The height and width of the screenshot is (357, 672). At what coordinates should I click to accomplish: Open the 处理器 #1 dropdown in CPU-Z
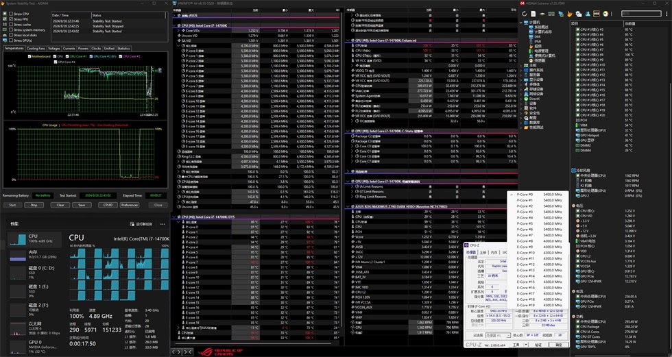coord(498,335)
